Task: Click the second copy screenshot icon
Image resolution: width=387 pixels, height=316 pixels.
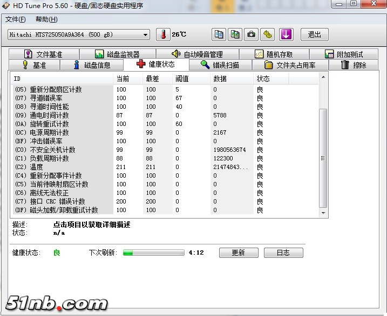Action: (x=235, y=34)
